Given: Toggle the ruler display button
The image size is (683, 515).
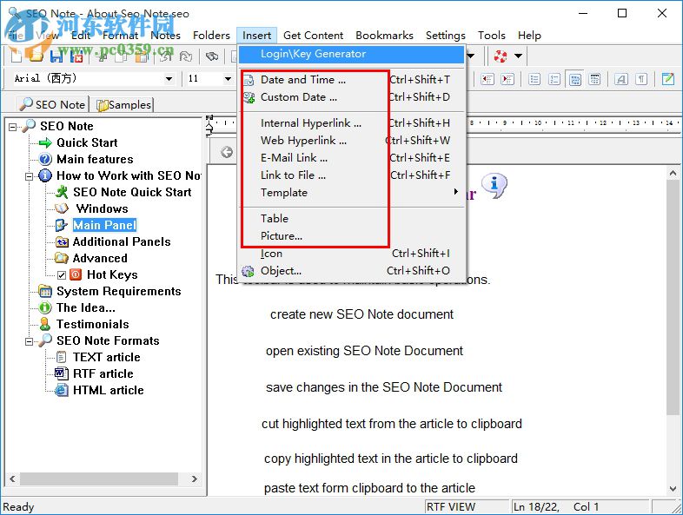Looking at the screenshot, I should 594,79.
